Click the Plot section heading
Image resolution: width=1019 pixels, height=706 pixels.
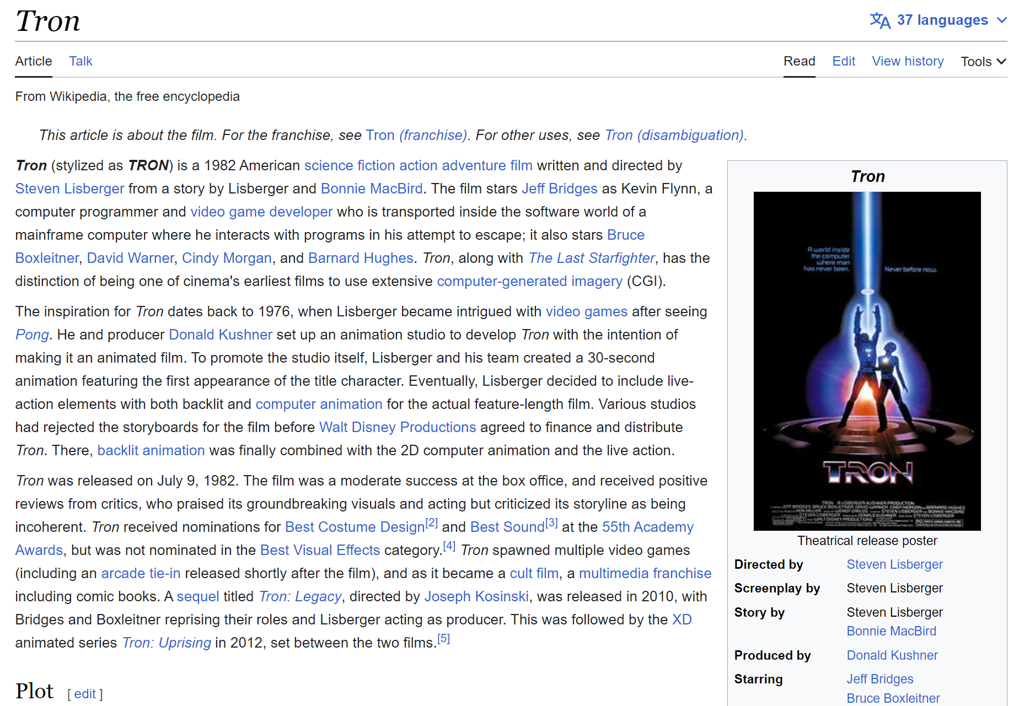(34, 691)
